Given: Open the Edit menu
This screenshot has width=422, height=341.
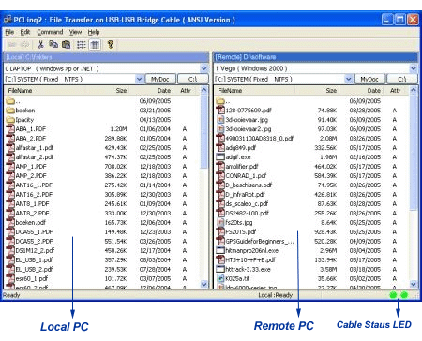Looking at the screenshot, I should [x=25, y=32].
